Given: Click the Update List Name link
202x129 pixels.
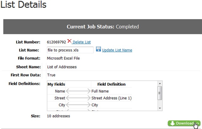Looking at the screenshot, I should coord(117,50).
